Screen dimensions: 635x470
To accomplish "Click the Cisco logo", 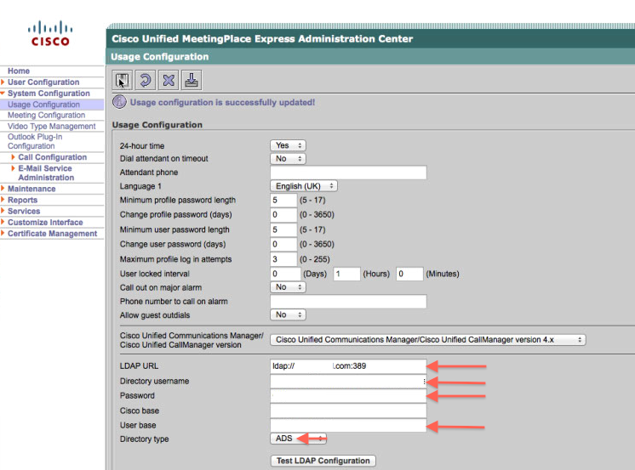I will pos(50,35).
